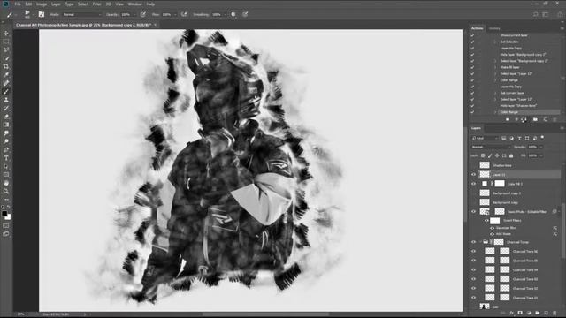The height and width of the screenshot is (318, 566).
Task: Toggle pressure for opacity icon
Action: 143,14
